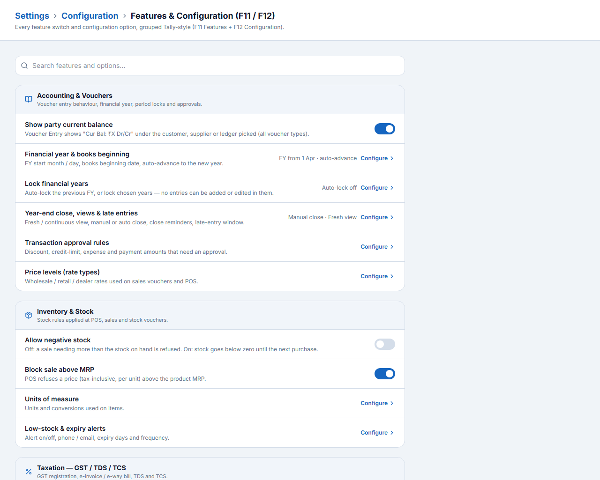Click the 'Auto-lock off' status text
The height and width of the screenshot is (480, 600).
[339, 188]
